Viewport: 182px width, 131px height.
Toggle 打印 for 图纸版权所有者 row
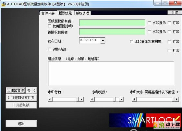pyautogui.click(x=169, y=23)
